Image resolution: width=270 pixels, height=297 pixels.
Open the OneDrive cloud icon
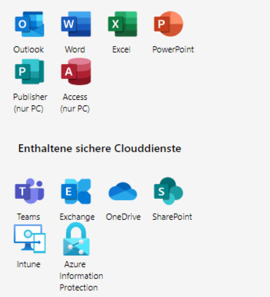pos(123,191)
